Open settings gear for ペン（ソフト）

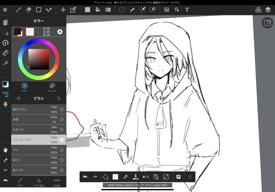pyautogui.click(x=62, y=140)
